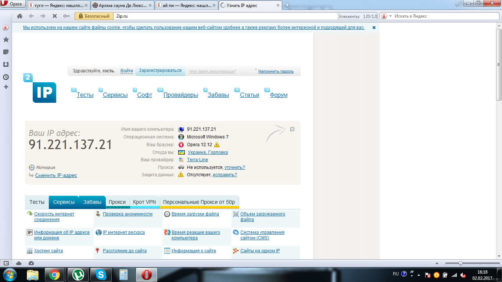Screen dimensions: 502x282
Task: Open the Софт navigation item
Action: [x=145, y=95]
